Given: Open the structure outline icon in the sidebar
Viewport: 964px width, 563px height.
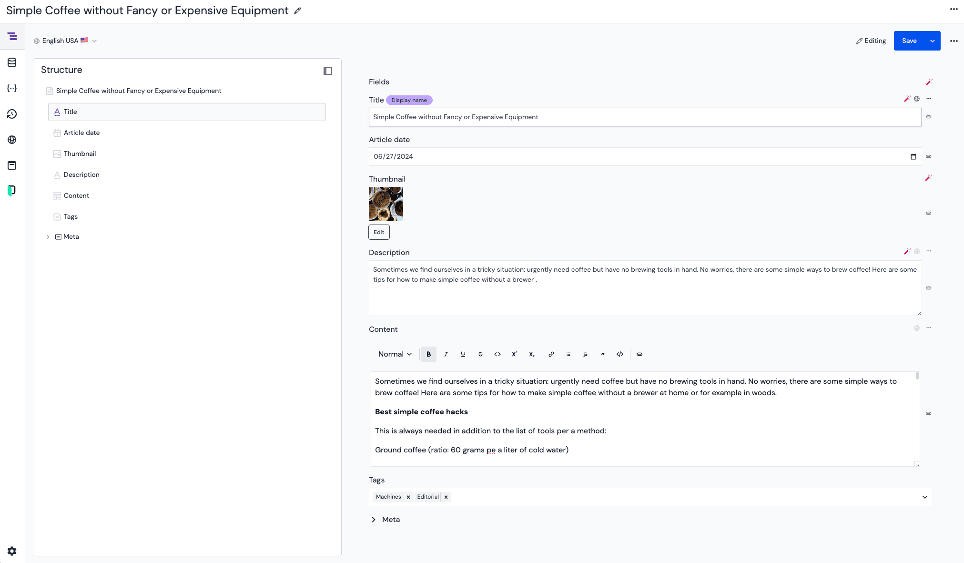Looking at the screenshot, I should (12, 36).
